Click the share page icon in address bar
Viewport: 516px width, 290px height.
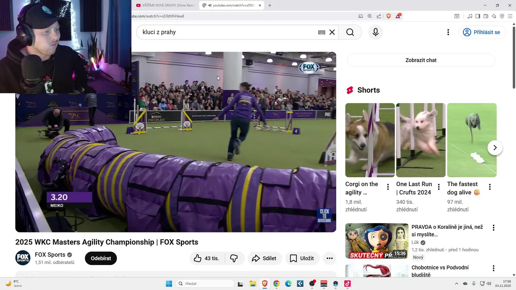coord(379,16)
